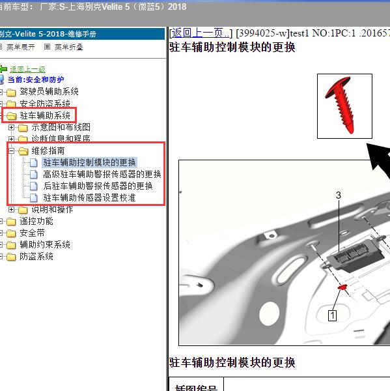390x391 pixels.
Task: Click the 驾驶员辅助系统 folder icon
Action: [11, 92]
